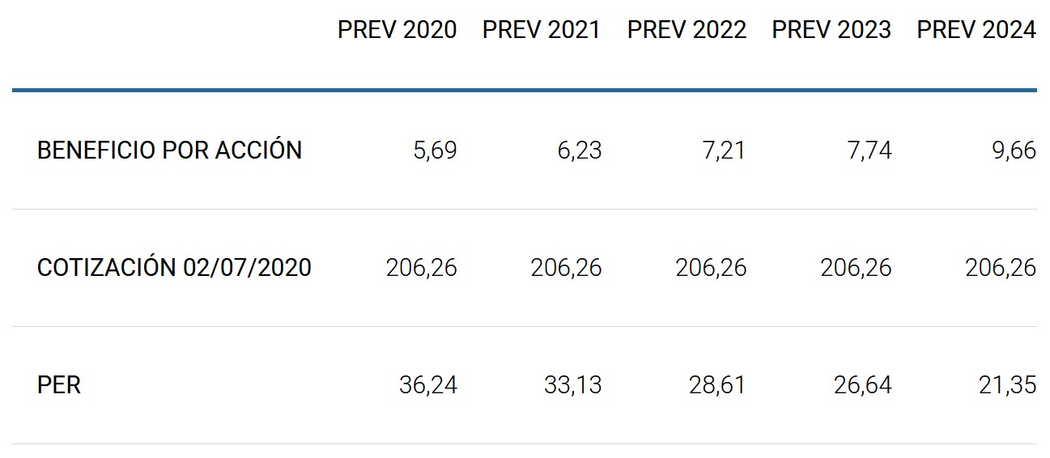
Task: Select the 206,26 quote under PREV 2020
Action: point(421,268)
